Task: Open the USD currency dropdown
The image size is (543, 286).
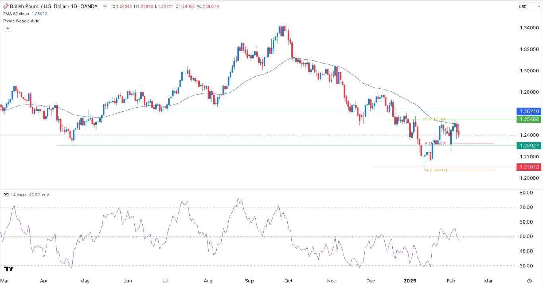Action: click(529, 6)
